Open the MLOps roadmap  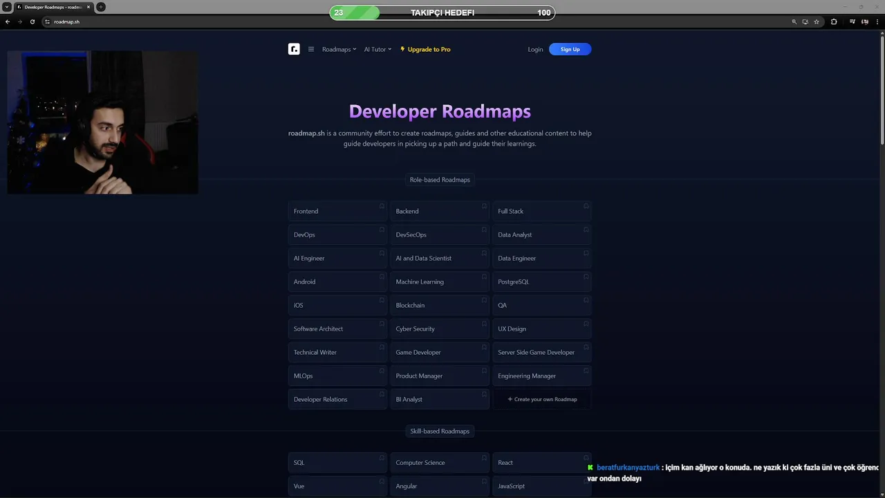337,376
